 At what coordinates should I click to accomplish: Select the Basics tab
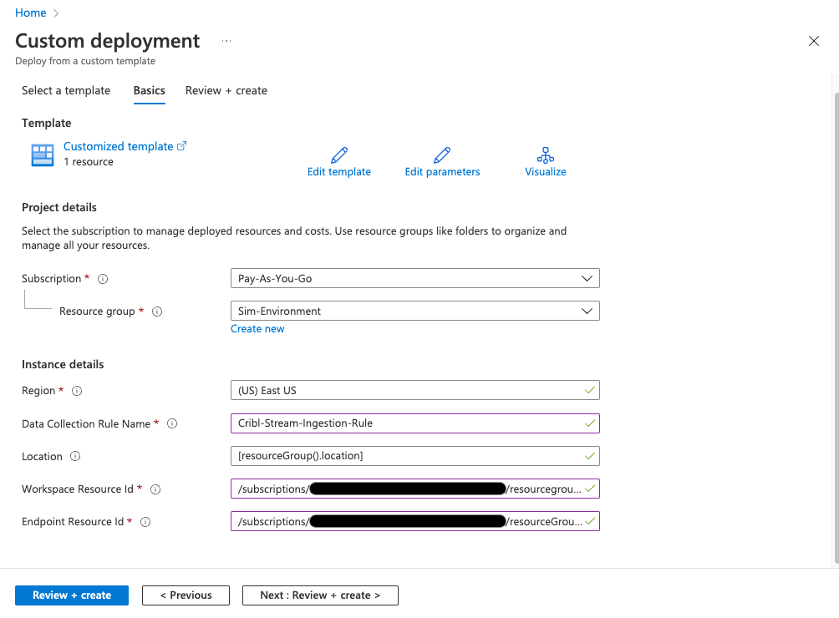point(150,90)
